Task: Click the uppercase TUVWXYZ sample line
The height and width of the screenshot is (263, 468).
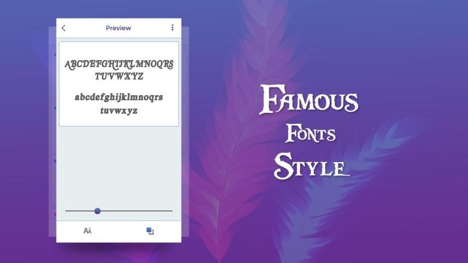Action: (119, 76)
